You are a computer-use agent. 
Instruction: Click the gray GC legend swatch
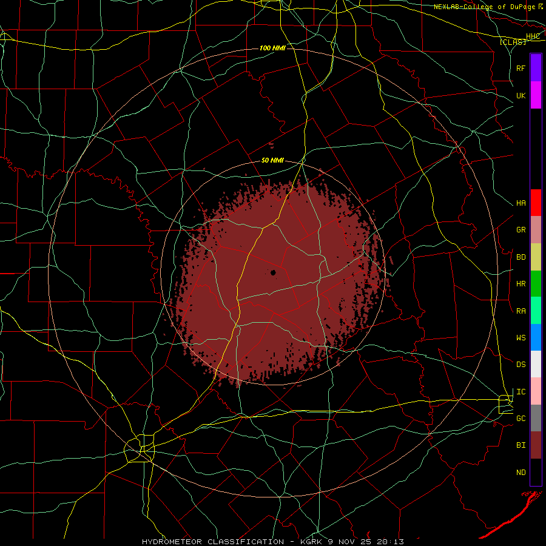click(x=536, y=418)
